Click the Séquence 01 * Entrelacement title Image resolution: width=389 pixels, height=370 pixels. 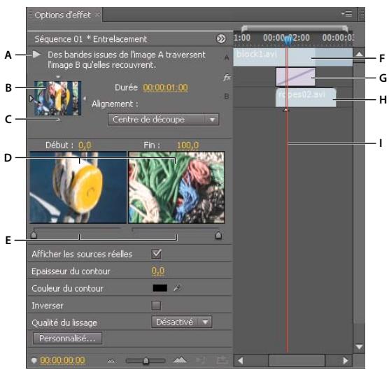(90, 39)
